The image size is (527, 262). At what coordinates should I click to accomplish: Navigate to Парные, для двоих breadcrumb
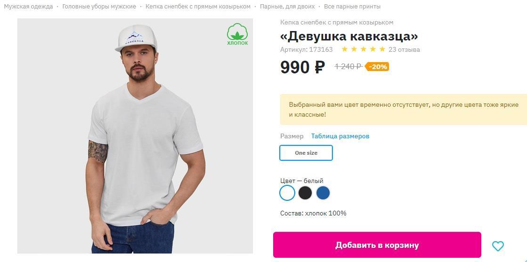coord(287,7)
